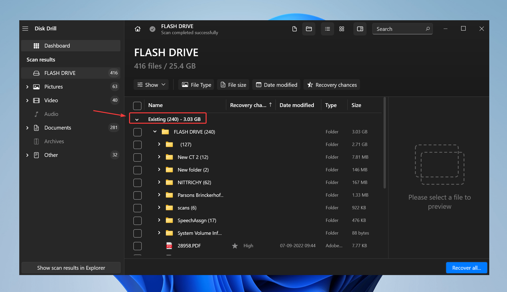Sort by Date modified column header
This screenshot has height=292, width=507.
pyautogui.click(x=297, y=105)
